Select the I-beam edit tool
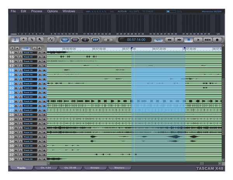The height and width of the screenshot is (180, 233). [x=15, y=40]
